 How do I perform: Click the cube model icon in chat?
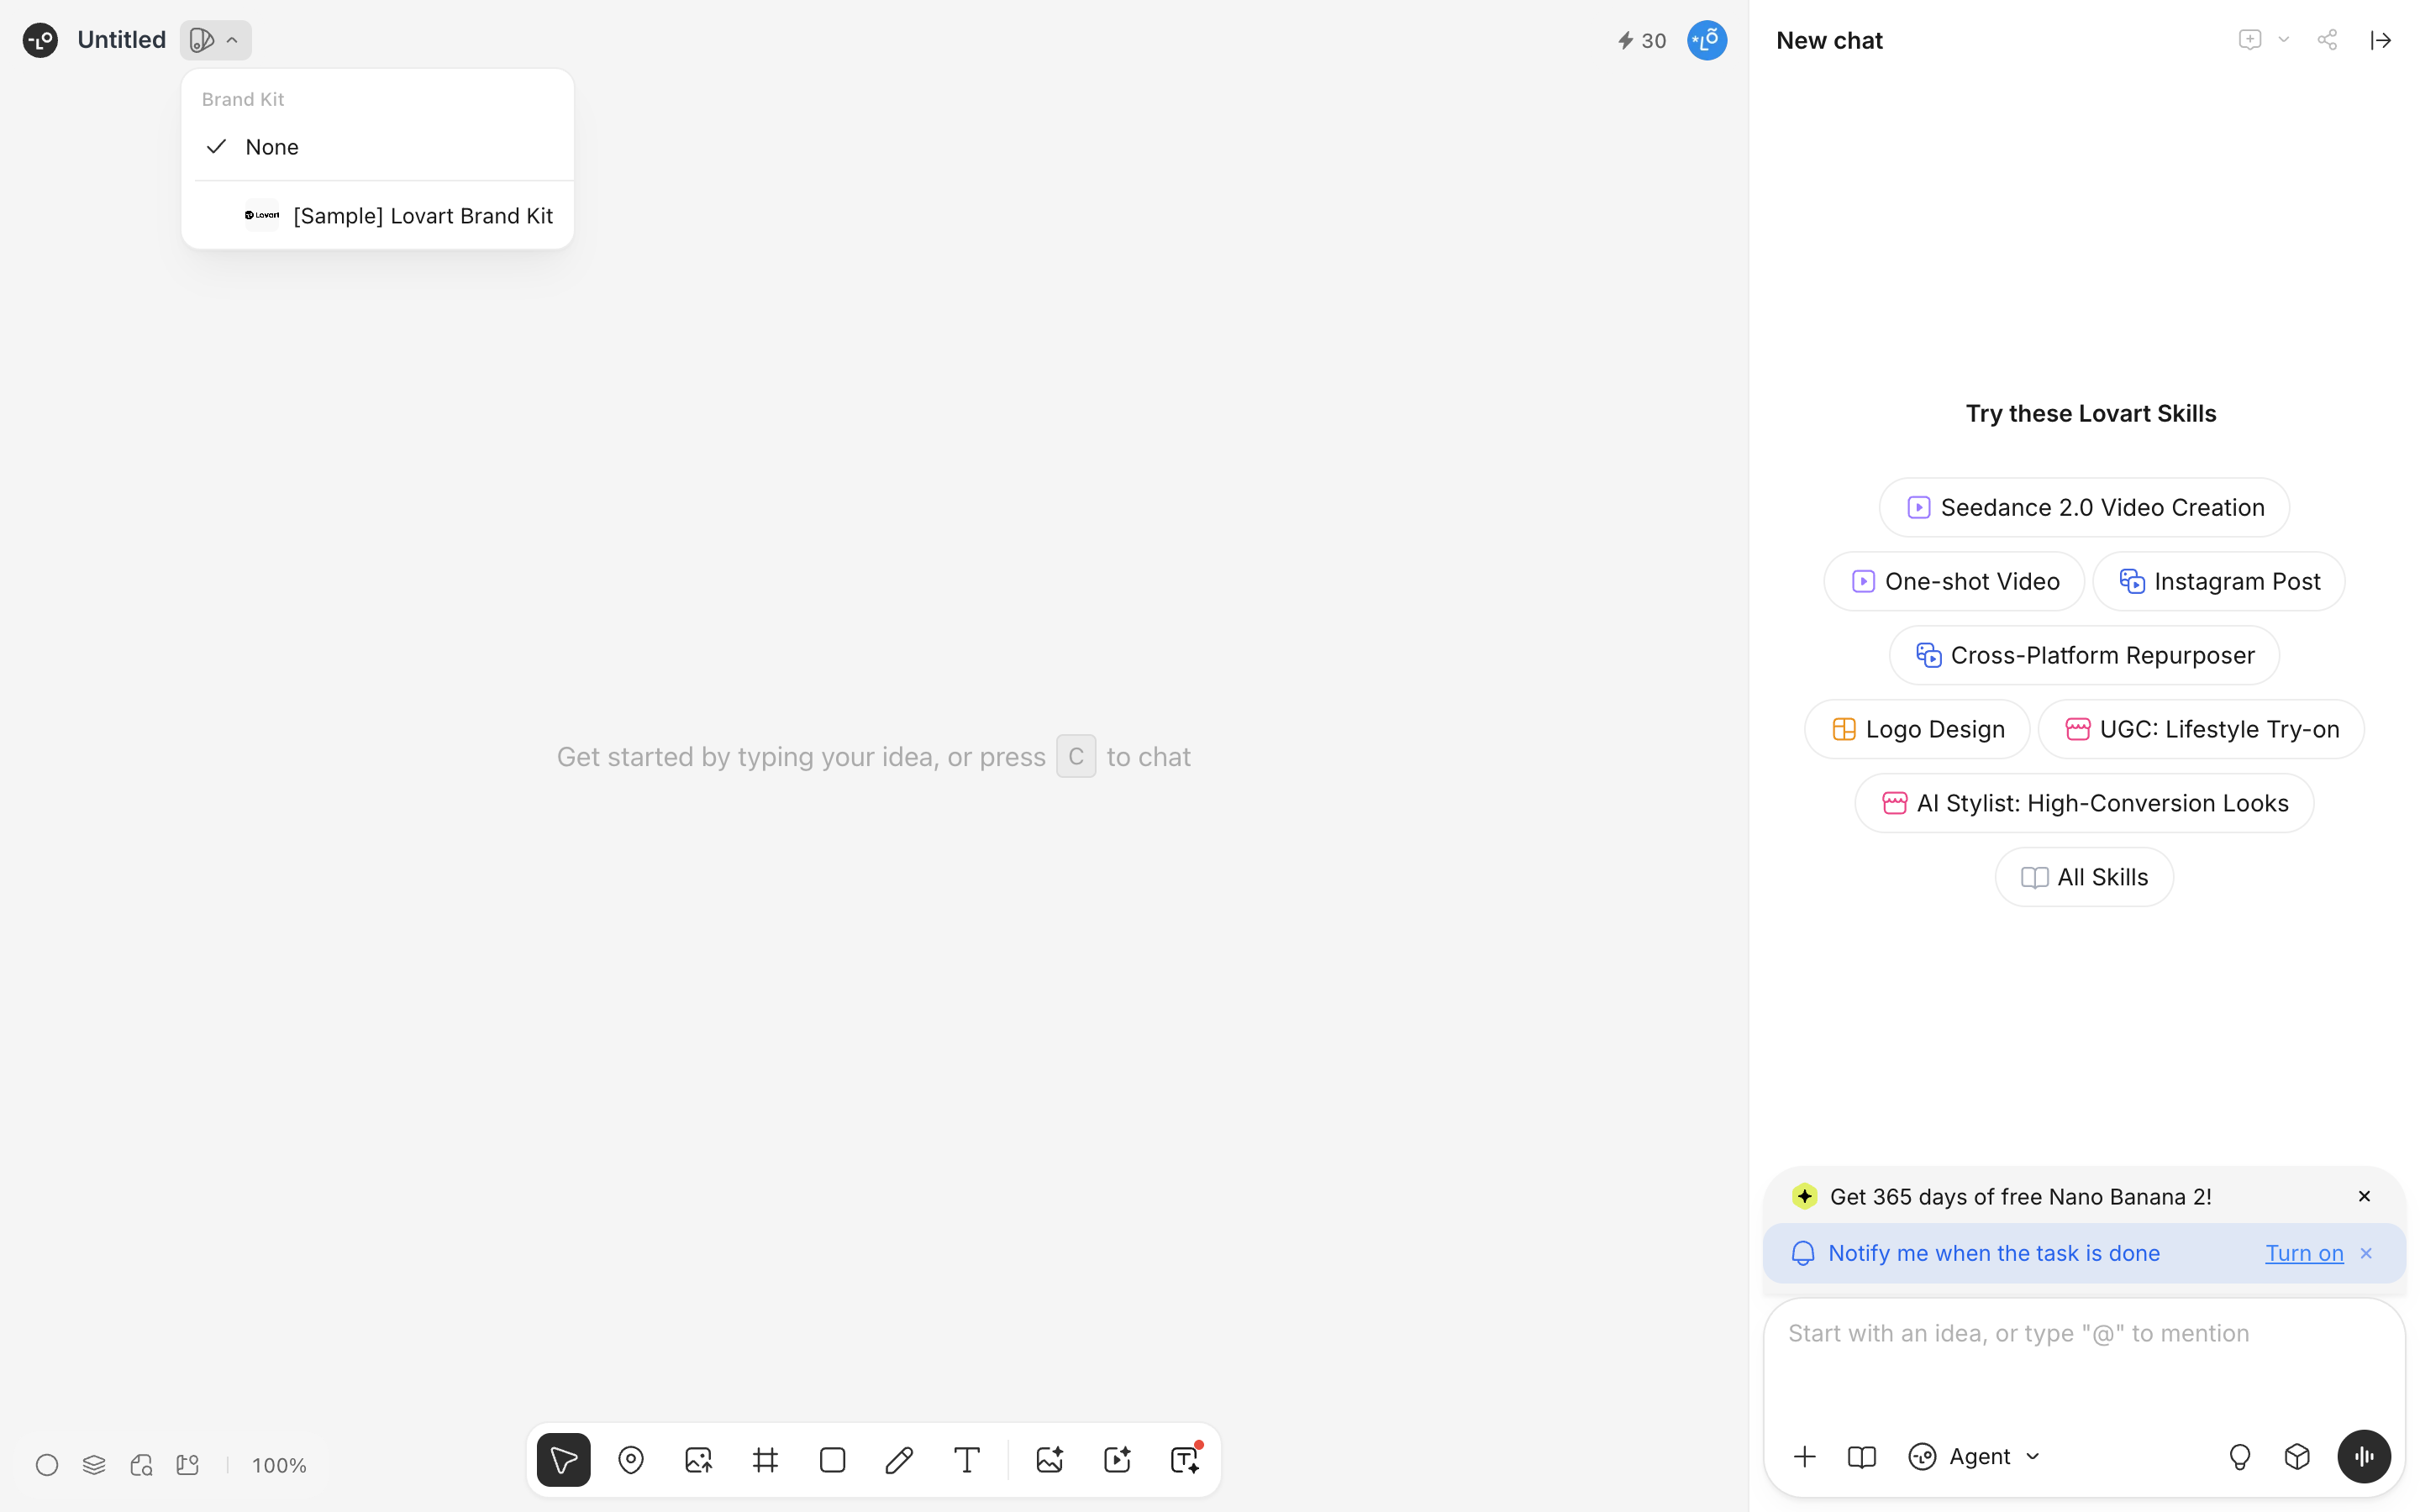point(2298,1456)
